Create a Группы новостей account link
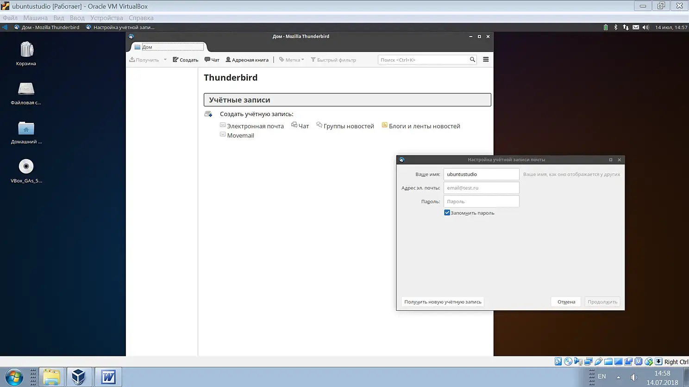Image resolution: width=689 pixels, height=387 pixels. pyautogui.click(x=348, y=126)
